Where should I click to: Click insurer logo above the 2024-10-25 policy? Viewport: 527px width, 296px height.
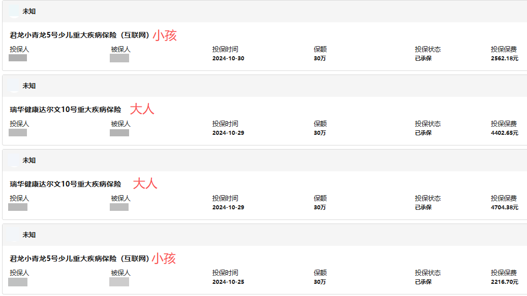14,235
